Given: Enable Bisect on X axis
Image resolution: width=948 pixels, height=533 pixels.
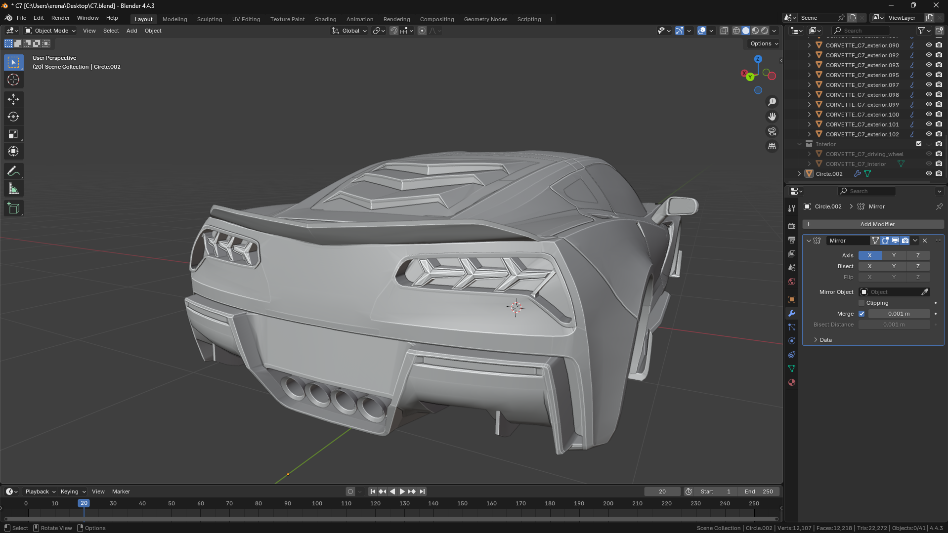Looking at the screenshot, I should pos(869,266).
